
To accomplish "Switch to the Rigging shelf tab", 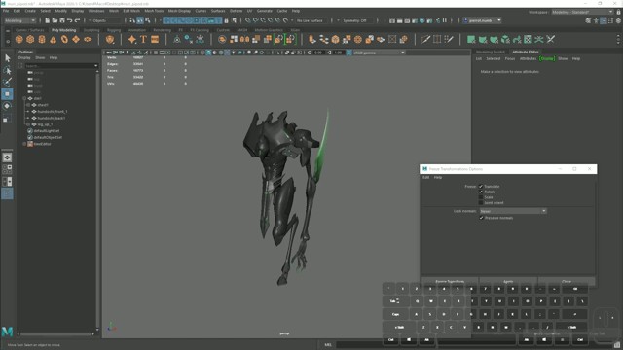I will coord(114,30).
